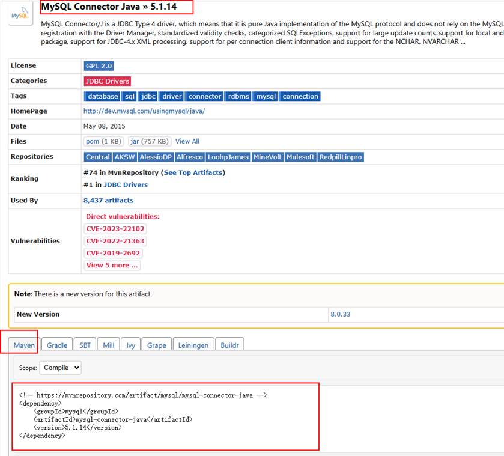Click the rdbms tag
504x456 pixels.
click(238, 96)
